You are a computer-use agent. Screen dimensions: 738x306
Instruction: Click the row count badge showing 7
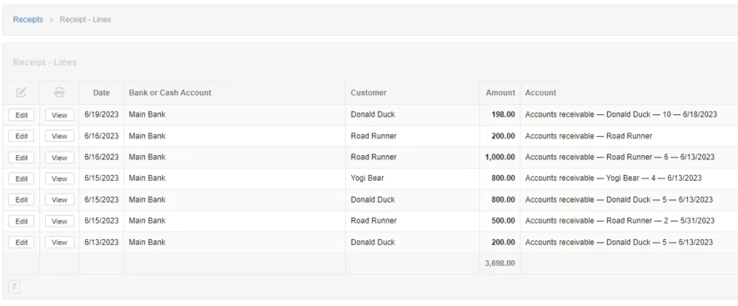[x=14, y=287]
